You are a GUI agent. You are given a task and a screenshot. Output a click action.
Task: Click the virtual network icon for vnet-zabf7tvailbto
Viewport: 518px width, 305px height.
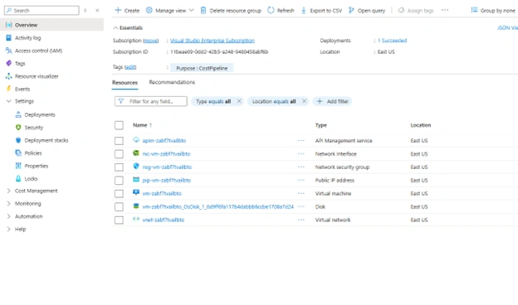[x=136, y=220]
